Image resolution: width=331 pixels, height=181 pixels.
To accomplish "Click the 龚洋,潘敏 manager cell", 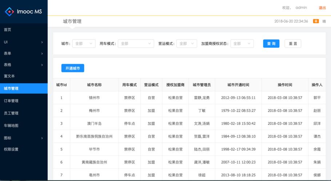I will coord(202,162).
